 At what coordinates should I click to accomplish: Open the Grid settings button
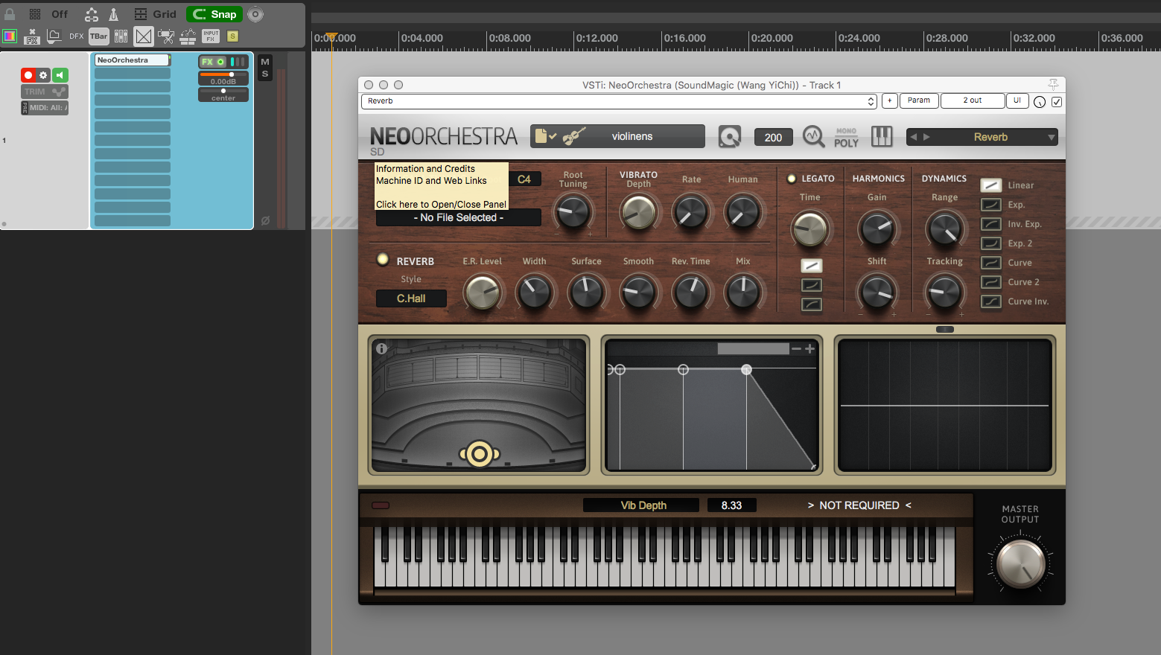pyautogui.click(x=156, y=14)
